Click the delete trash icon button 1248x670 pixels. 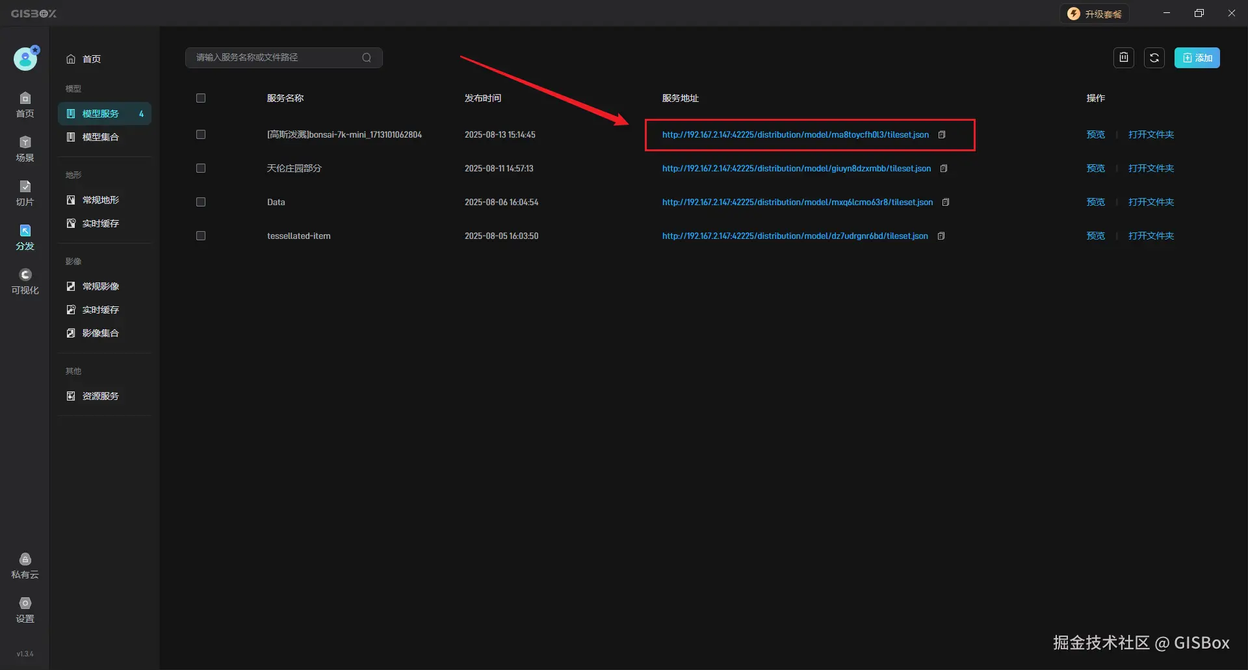pyautogui.click(x=1124, y=58)
